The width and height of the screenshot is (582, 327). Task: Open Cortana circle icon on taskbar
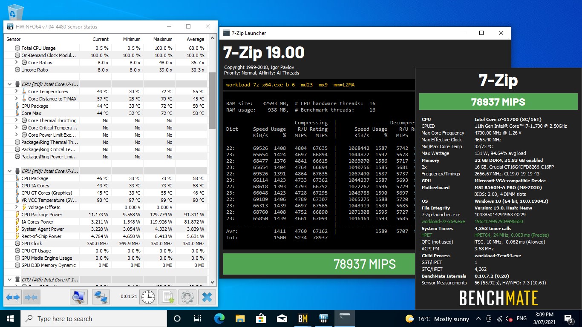click(177, 318)
